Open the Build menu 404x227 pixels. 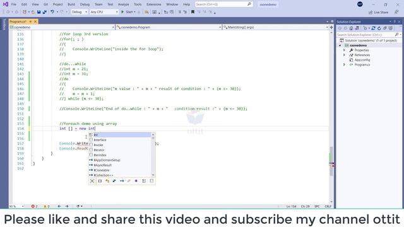71,4
